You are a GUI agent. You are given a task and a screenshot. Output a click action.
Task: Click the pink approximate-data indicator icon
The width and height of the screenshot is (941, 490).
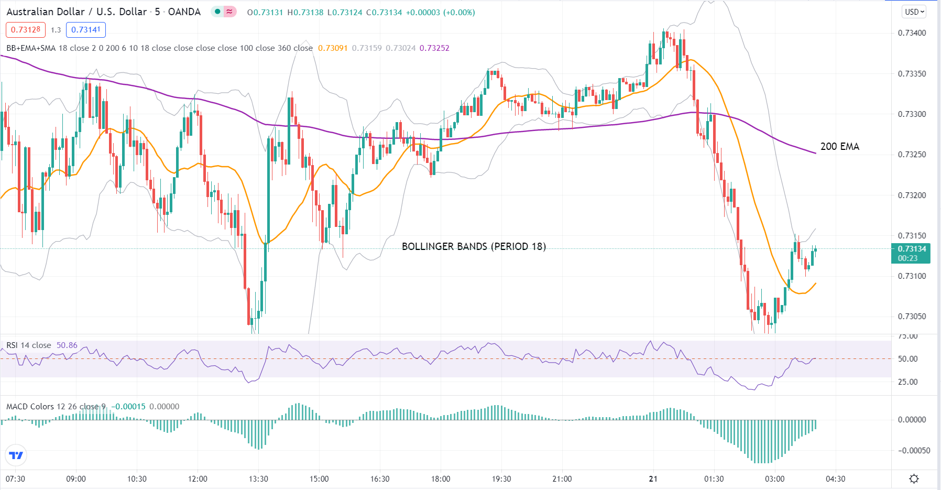click(230, 12)
